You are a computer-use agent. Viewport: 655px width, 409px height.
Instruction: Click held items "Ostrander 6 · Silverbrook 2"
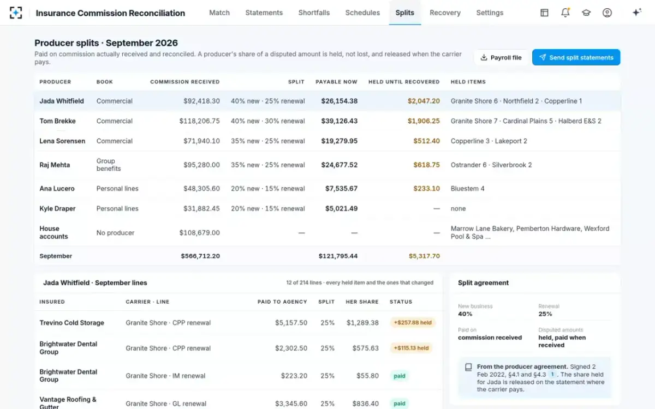(x=491, y=165)
